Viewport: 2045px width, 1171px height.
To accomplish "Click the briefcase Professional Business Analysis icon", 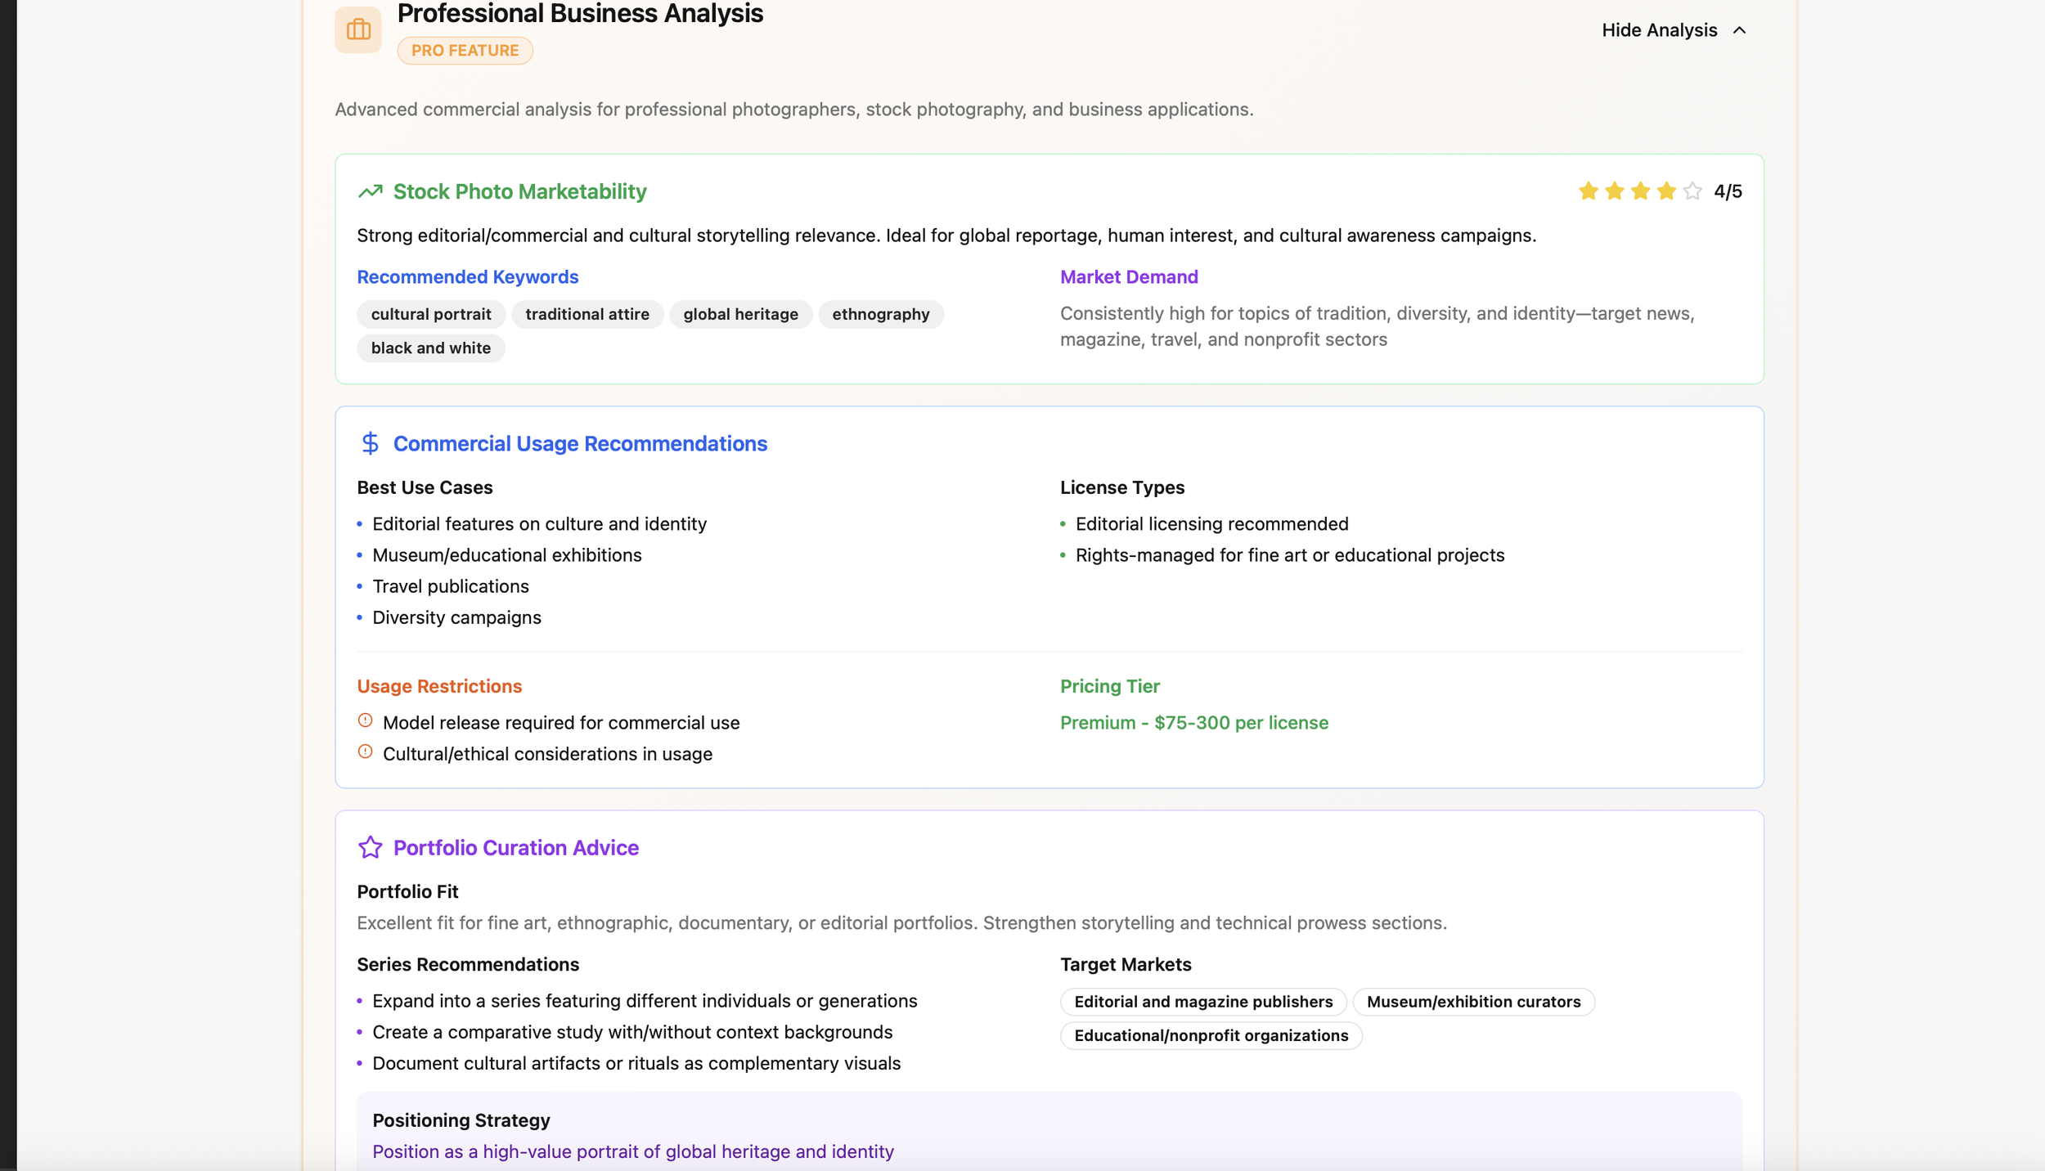I will [x=357, y=30].
